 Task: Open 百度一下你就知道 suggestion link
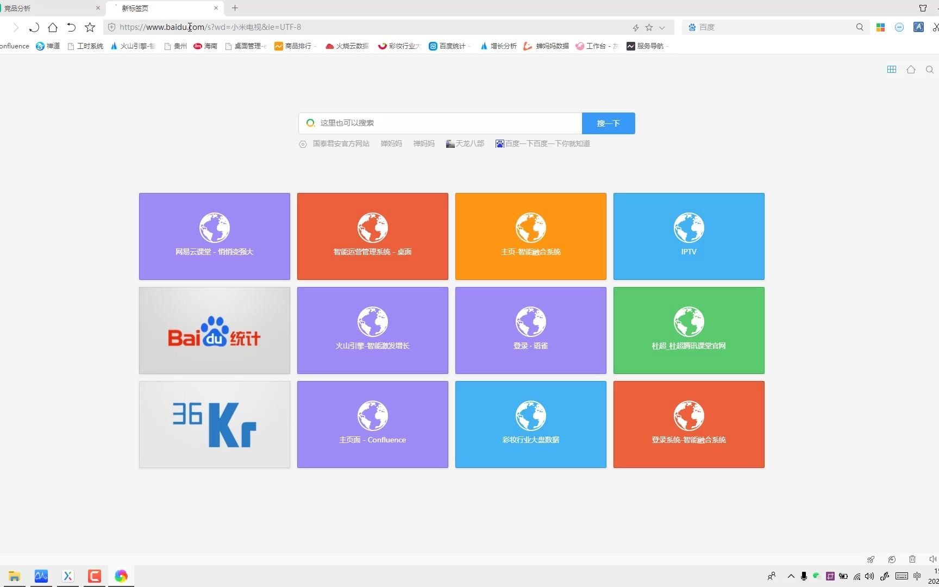point(543,144)
